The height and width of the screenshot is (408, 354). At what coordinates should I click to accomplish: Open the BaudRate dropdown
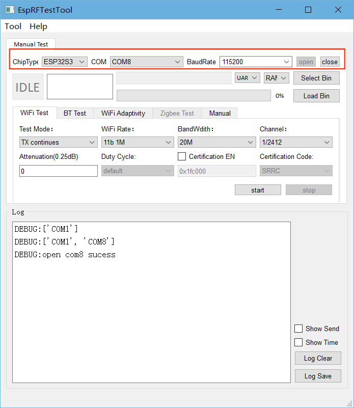click(256, 62)
